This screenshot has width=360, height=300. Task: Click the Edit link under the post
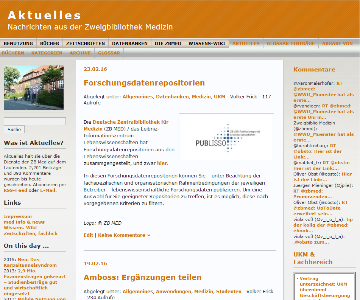[88, 235]
